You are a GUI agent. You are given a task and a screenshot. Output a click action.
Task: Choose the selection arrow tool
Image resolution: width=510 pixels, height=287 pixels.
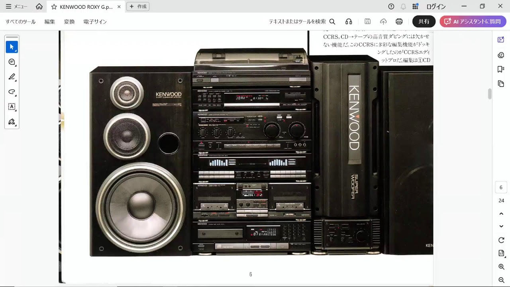tap(12, 47)
